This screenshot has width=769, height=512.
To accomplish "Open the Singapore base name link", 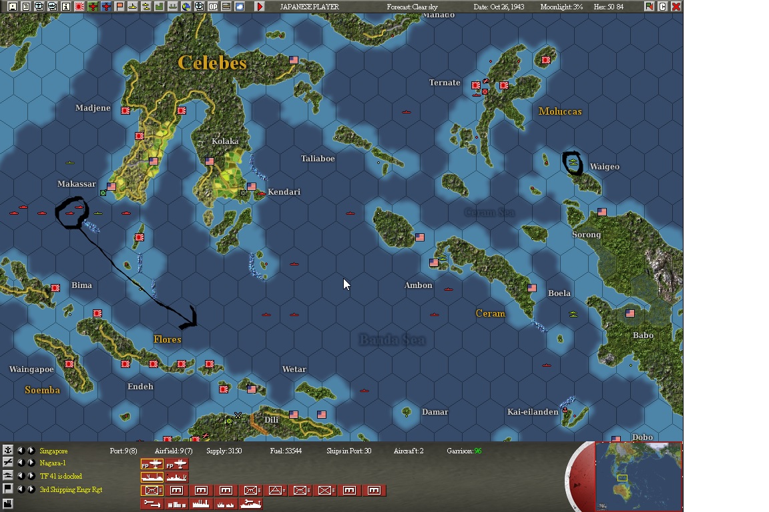I will pyautogui.click(x=53, y=451).
